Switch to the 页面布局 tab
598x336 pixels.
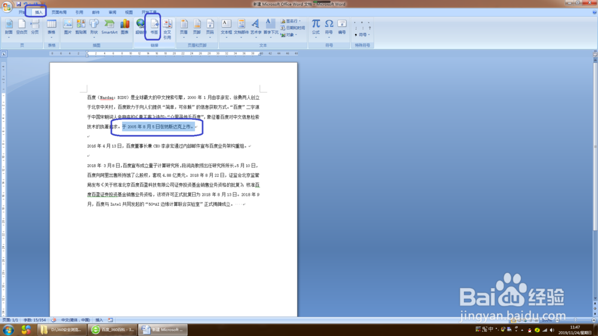point(59,12)
